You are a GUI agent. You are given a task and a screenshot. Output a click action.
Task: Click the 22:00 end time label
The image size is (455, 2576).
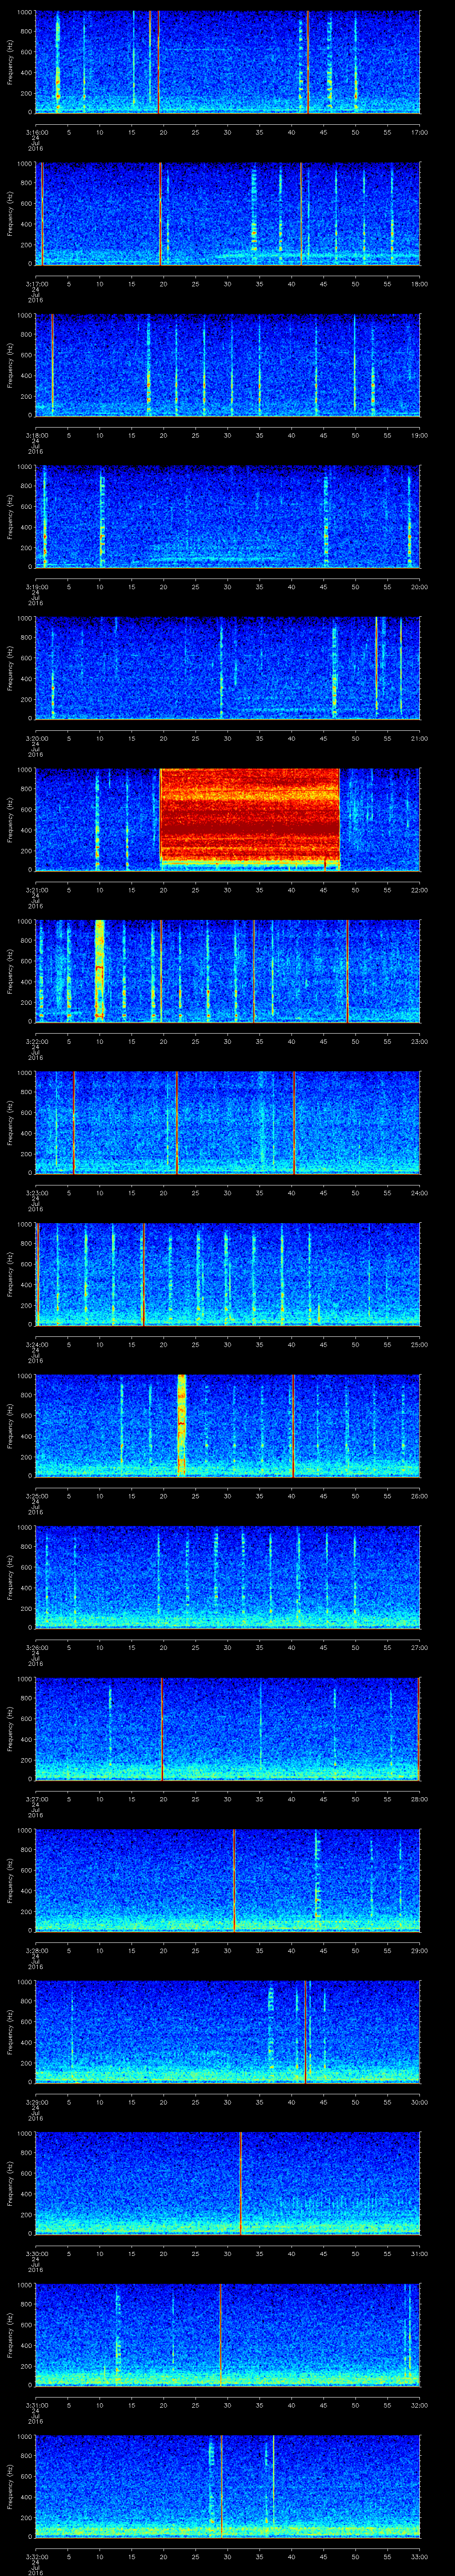419,890
